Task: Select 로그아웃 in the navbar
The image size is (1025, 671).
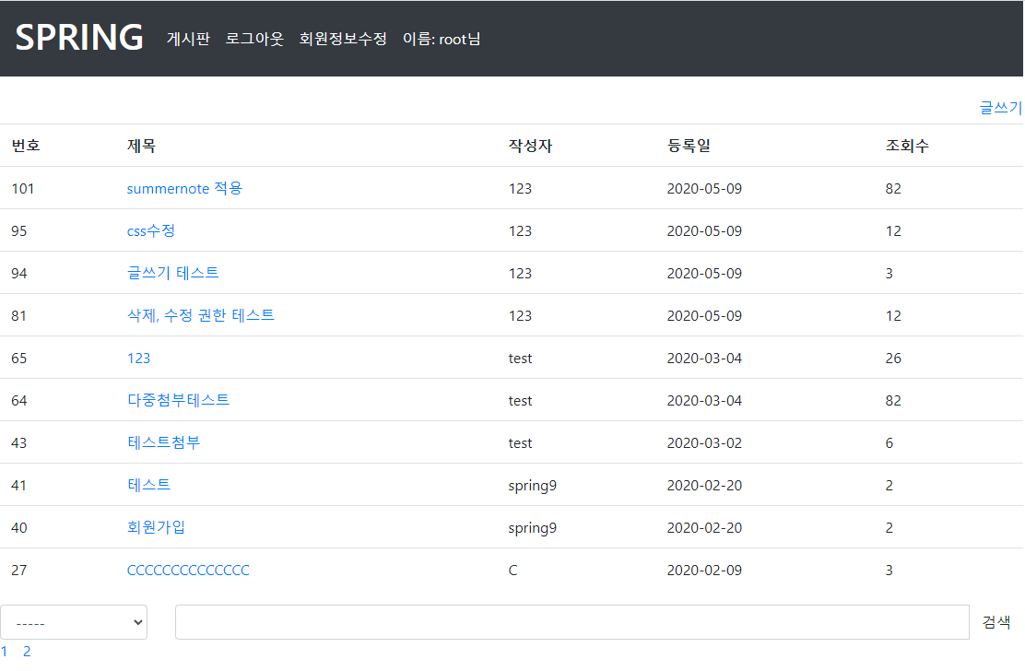Action: click(x=254, y=40)
